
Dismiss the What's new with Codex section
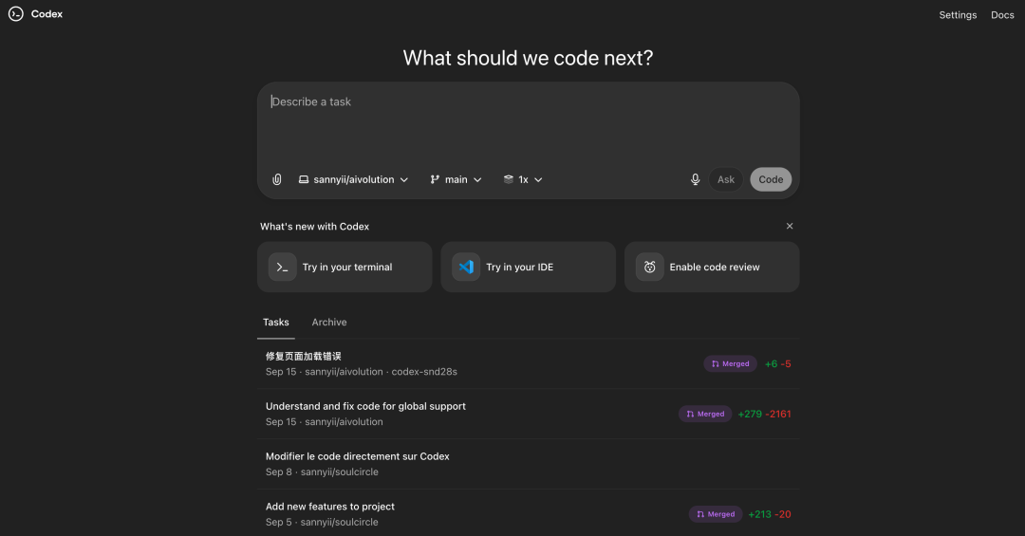[790, 226]
